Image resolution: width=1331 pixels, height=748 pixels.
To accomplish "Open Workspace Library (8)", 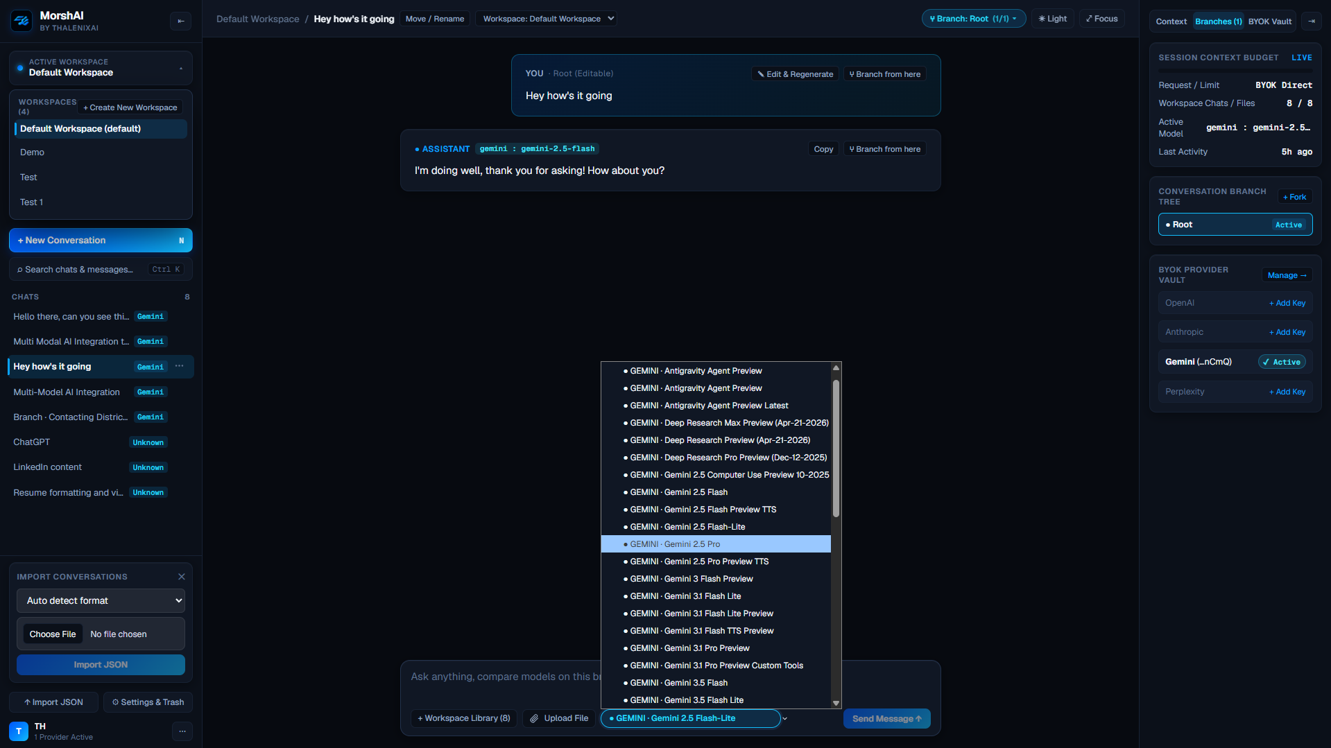I will [464, 718].
